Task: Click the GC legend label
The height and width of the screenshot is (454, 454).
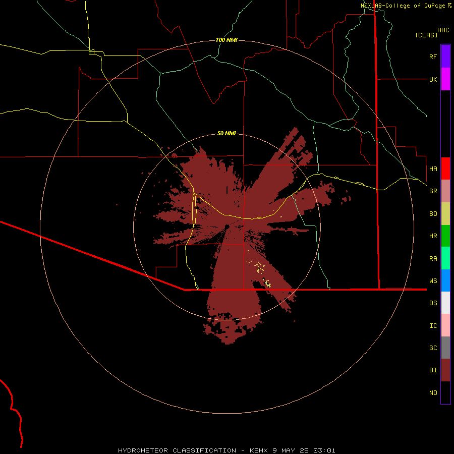Action: [433, 348]
